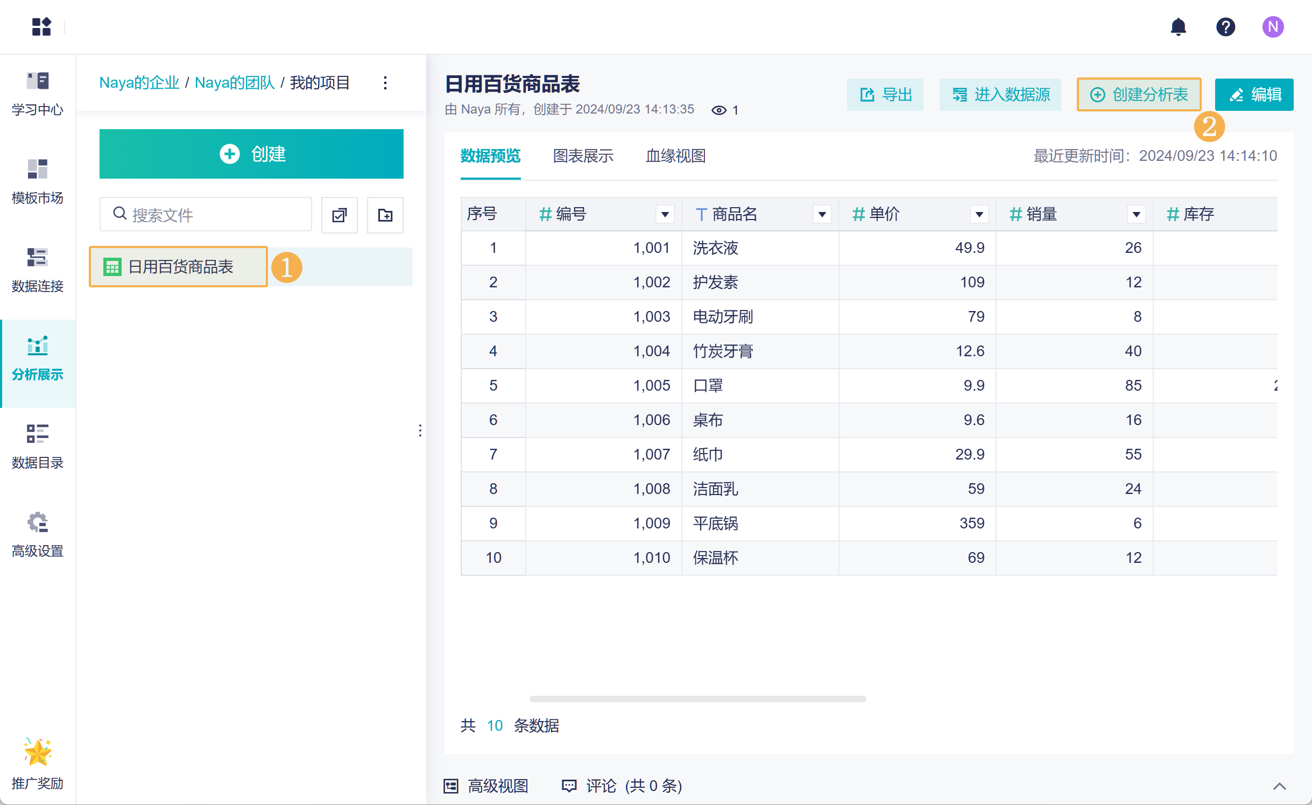Open 数据目录 sidebar item
The height and width of the screenshot is (805, 1312).
(x=38, y=447)
